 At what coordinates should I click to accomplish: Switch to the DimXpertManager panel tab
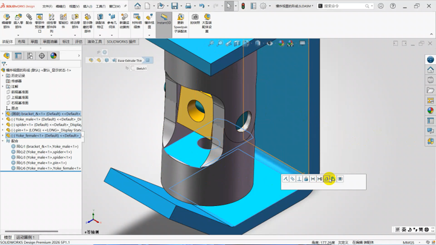coord(42,56)
